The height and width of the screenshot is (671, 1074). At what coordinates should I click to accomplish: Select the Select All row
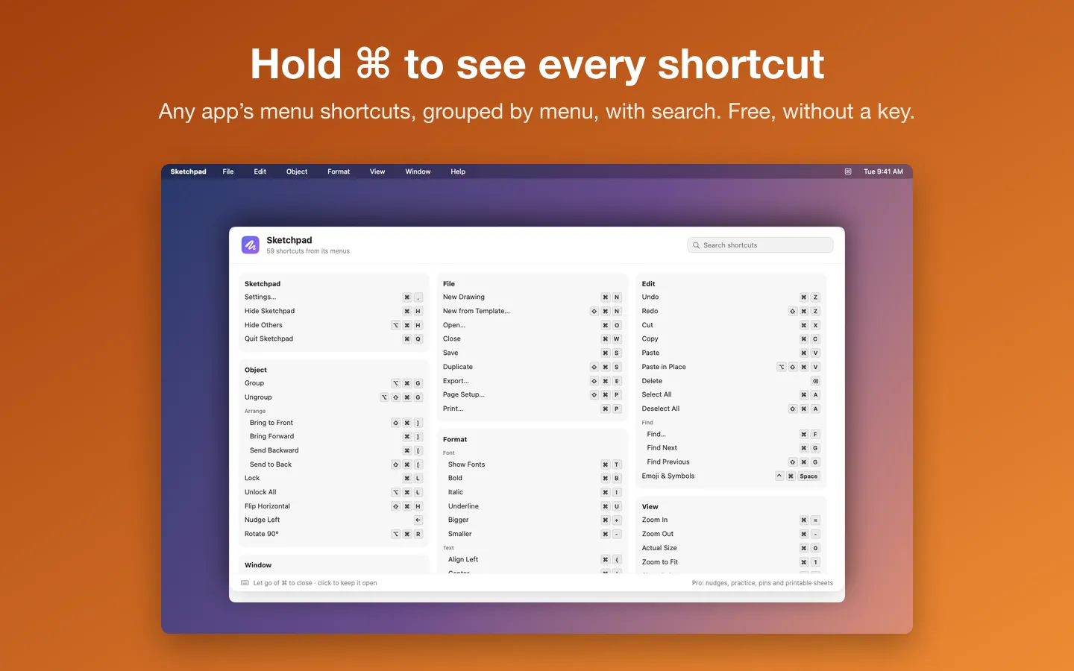click(731, 395)
